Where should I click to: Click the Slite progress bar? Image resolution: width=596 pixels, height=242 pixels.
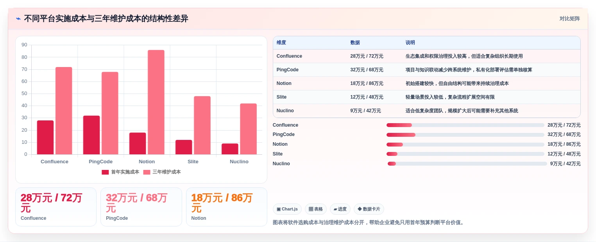[465, 154]
